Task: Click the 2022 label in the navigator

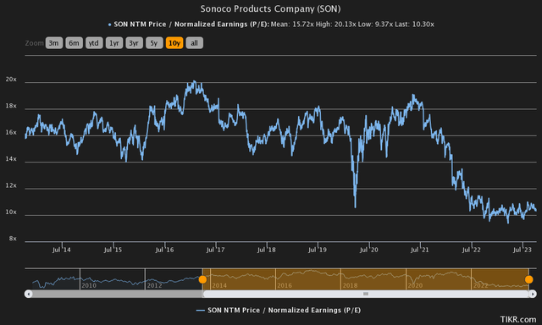Action: tap(480, 285)
